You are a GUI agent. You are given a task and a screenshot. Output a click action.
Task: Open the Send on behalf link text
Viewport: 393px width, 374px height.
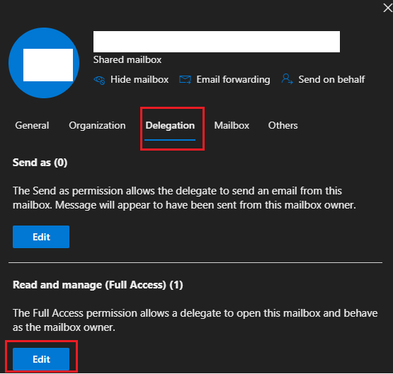click(331, 80)
